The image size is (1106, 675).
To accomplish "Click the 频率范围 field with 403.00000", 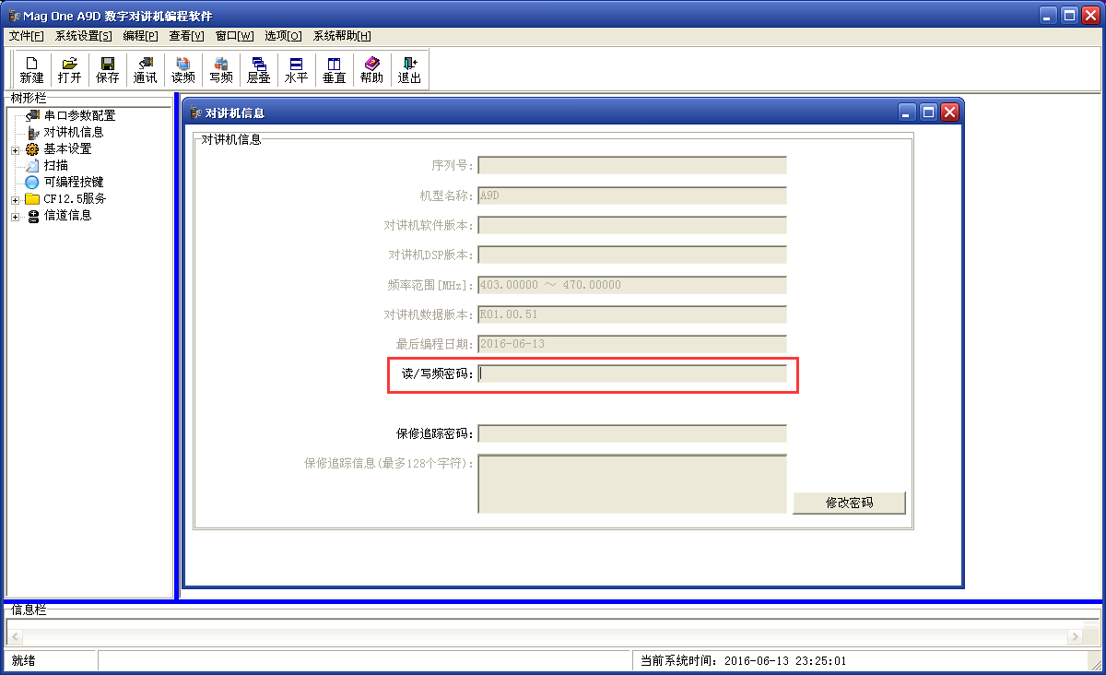I will pyautogui.click(x=632, y=284).
